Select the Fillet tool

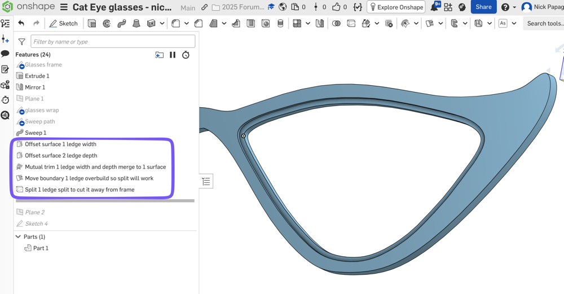click(x=175, y=24)
